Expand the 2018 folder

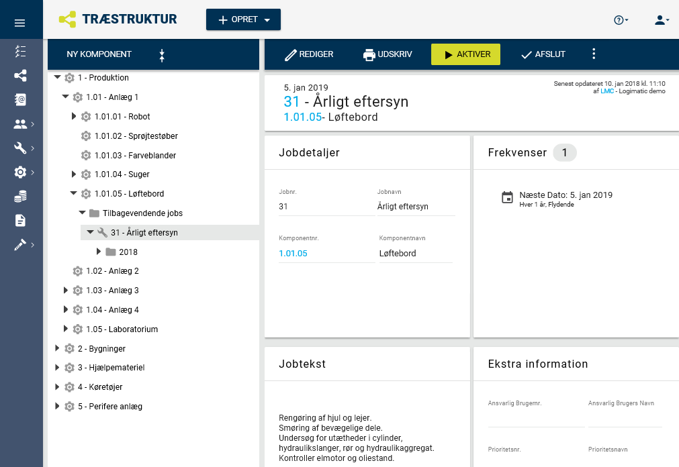point(98,252)
